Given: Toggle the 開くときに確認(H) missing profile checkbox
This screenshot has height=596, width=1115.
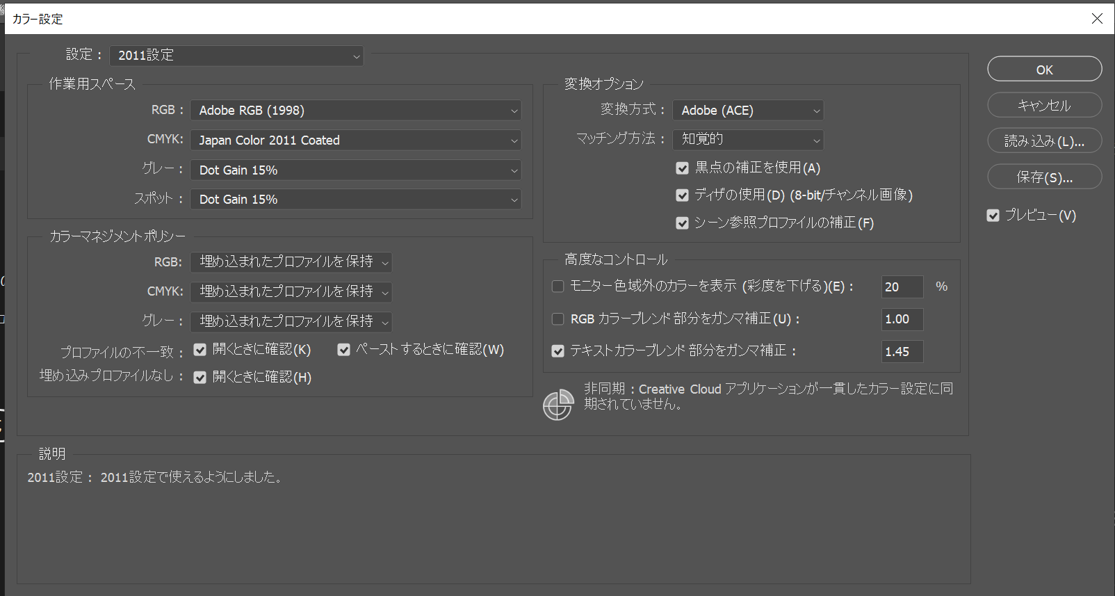Looking at the screenshot, I should (200, 378).
